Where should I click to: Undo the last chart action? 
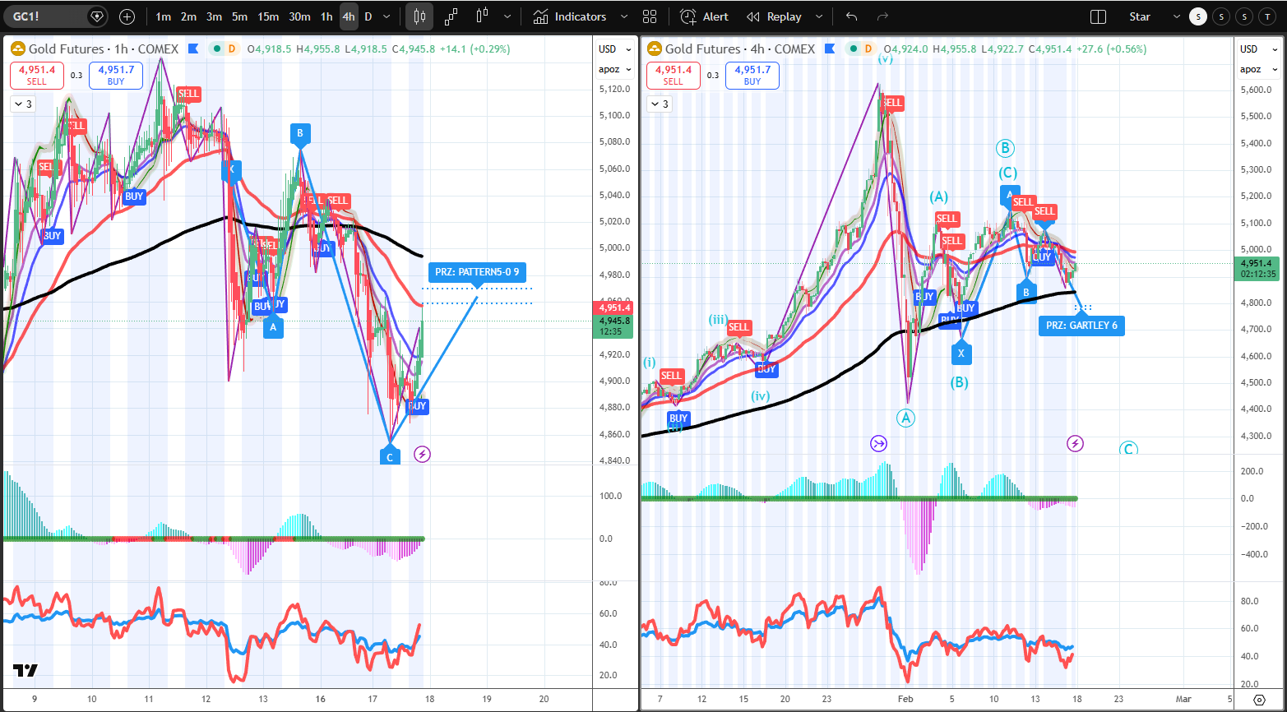[x=851, y=16]
